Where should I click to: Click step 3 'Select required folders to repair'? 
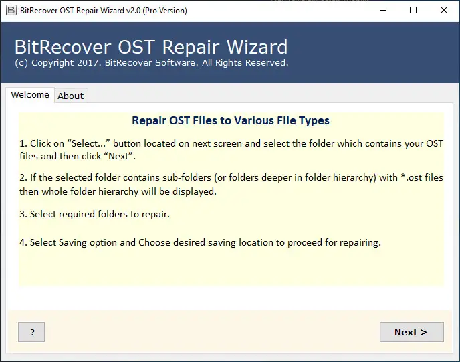(x=94, y=214)
